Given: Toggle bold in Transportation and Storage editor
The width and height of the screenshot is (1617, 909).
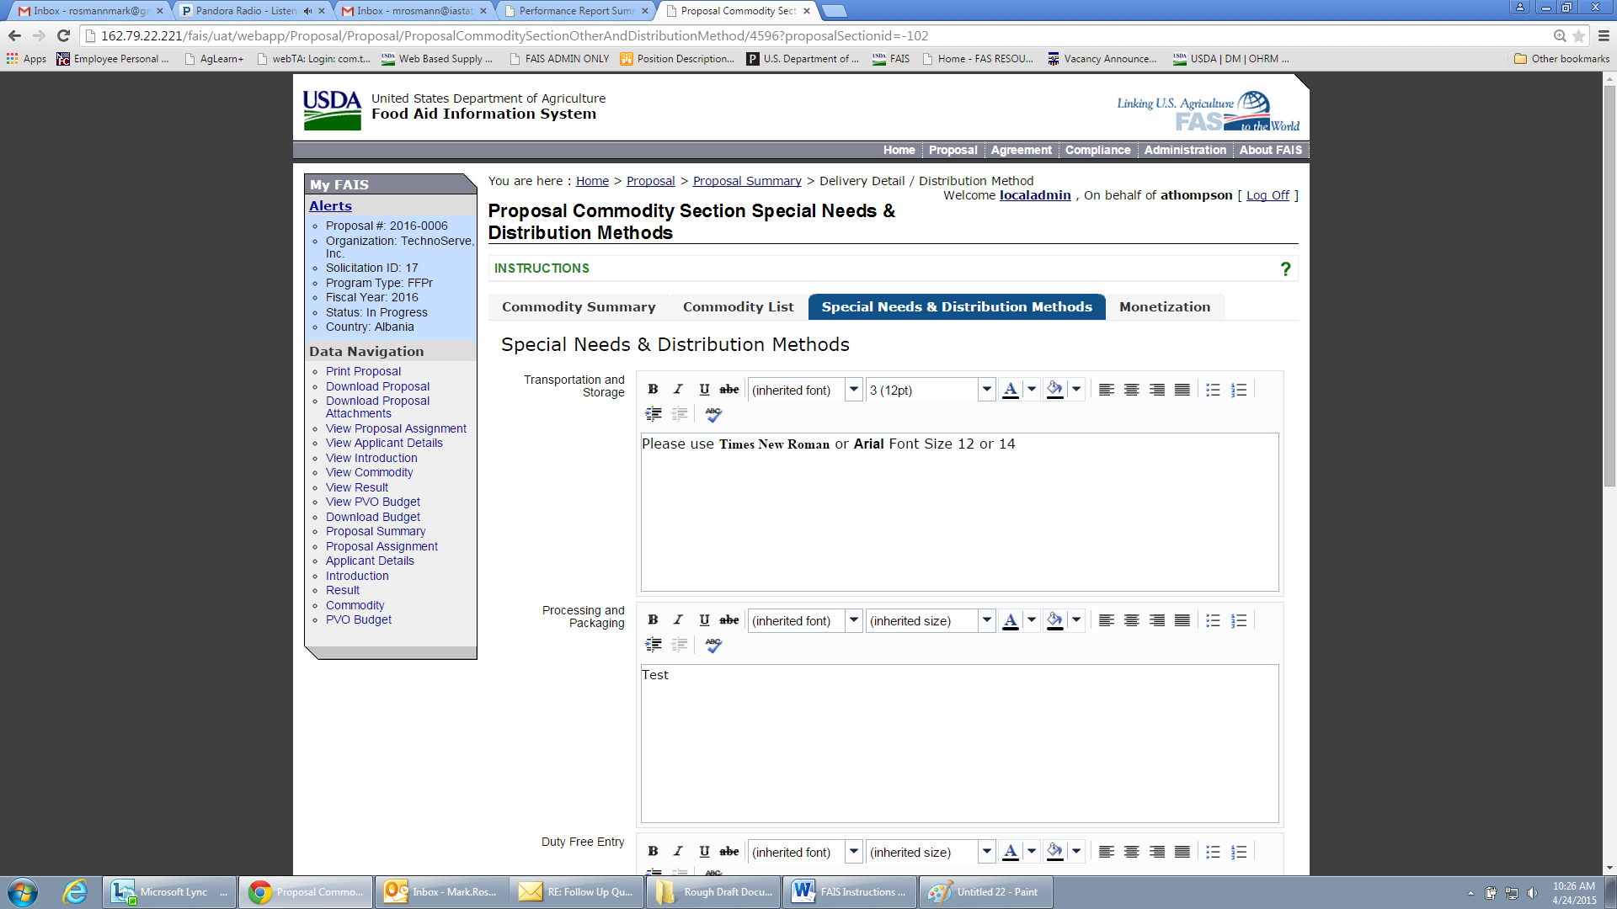Looking at the screenshot, I should point(653,390).
